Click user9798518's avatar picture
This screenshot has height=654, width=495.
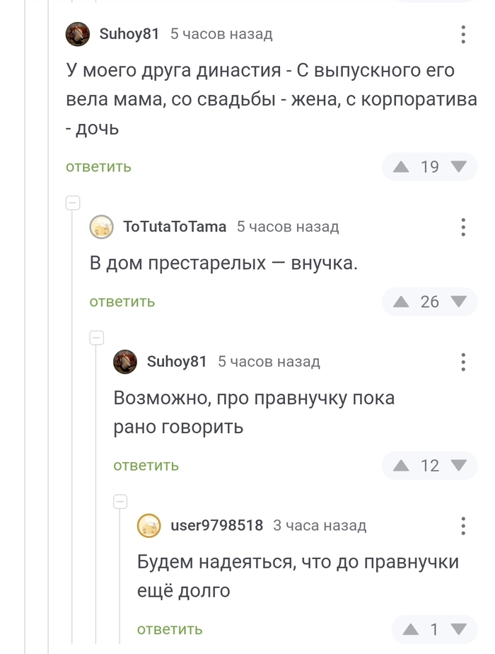(x=149, y=526)
